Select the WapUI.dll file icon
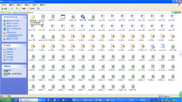The image size is (182, 102). click(133, 87)
